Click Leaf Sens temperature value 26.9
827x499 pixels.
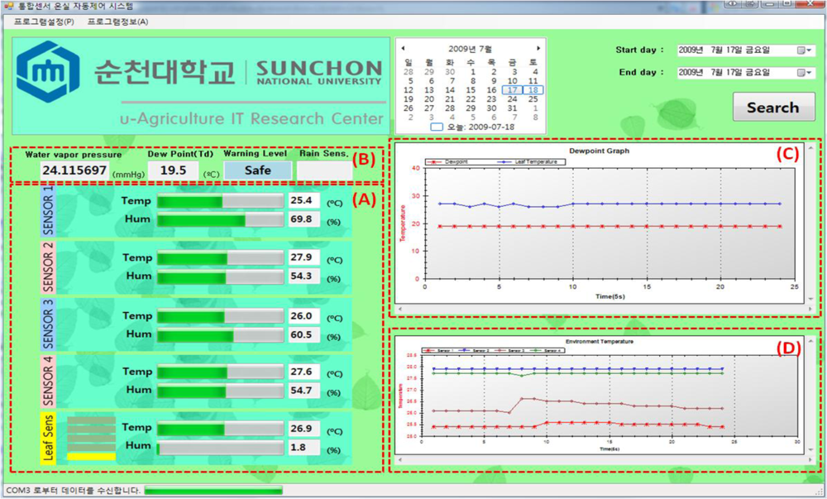pyautogui.click(x=304, y=429)
